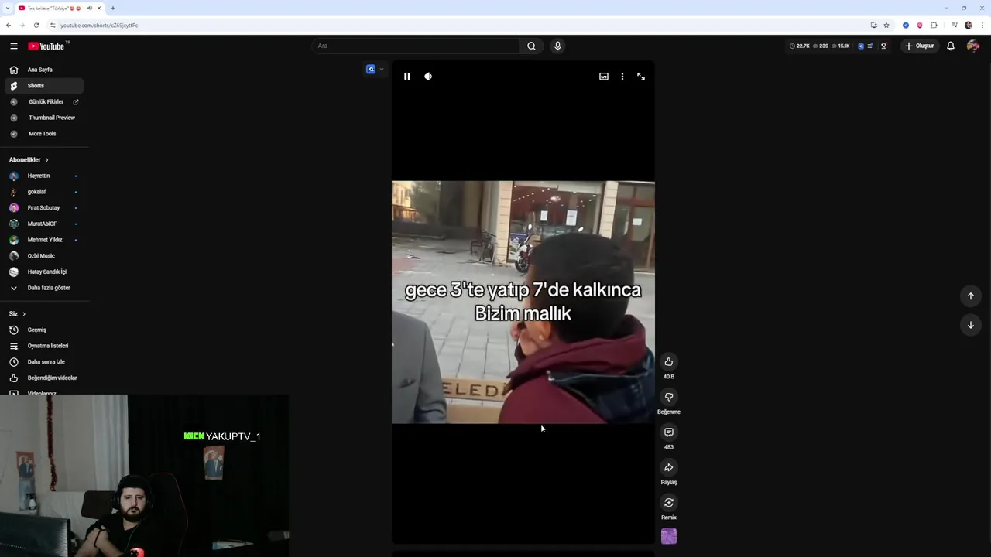Go to YouTube home via logo
Screen dimensions: 991x557
(x=46, y=46)
